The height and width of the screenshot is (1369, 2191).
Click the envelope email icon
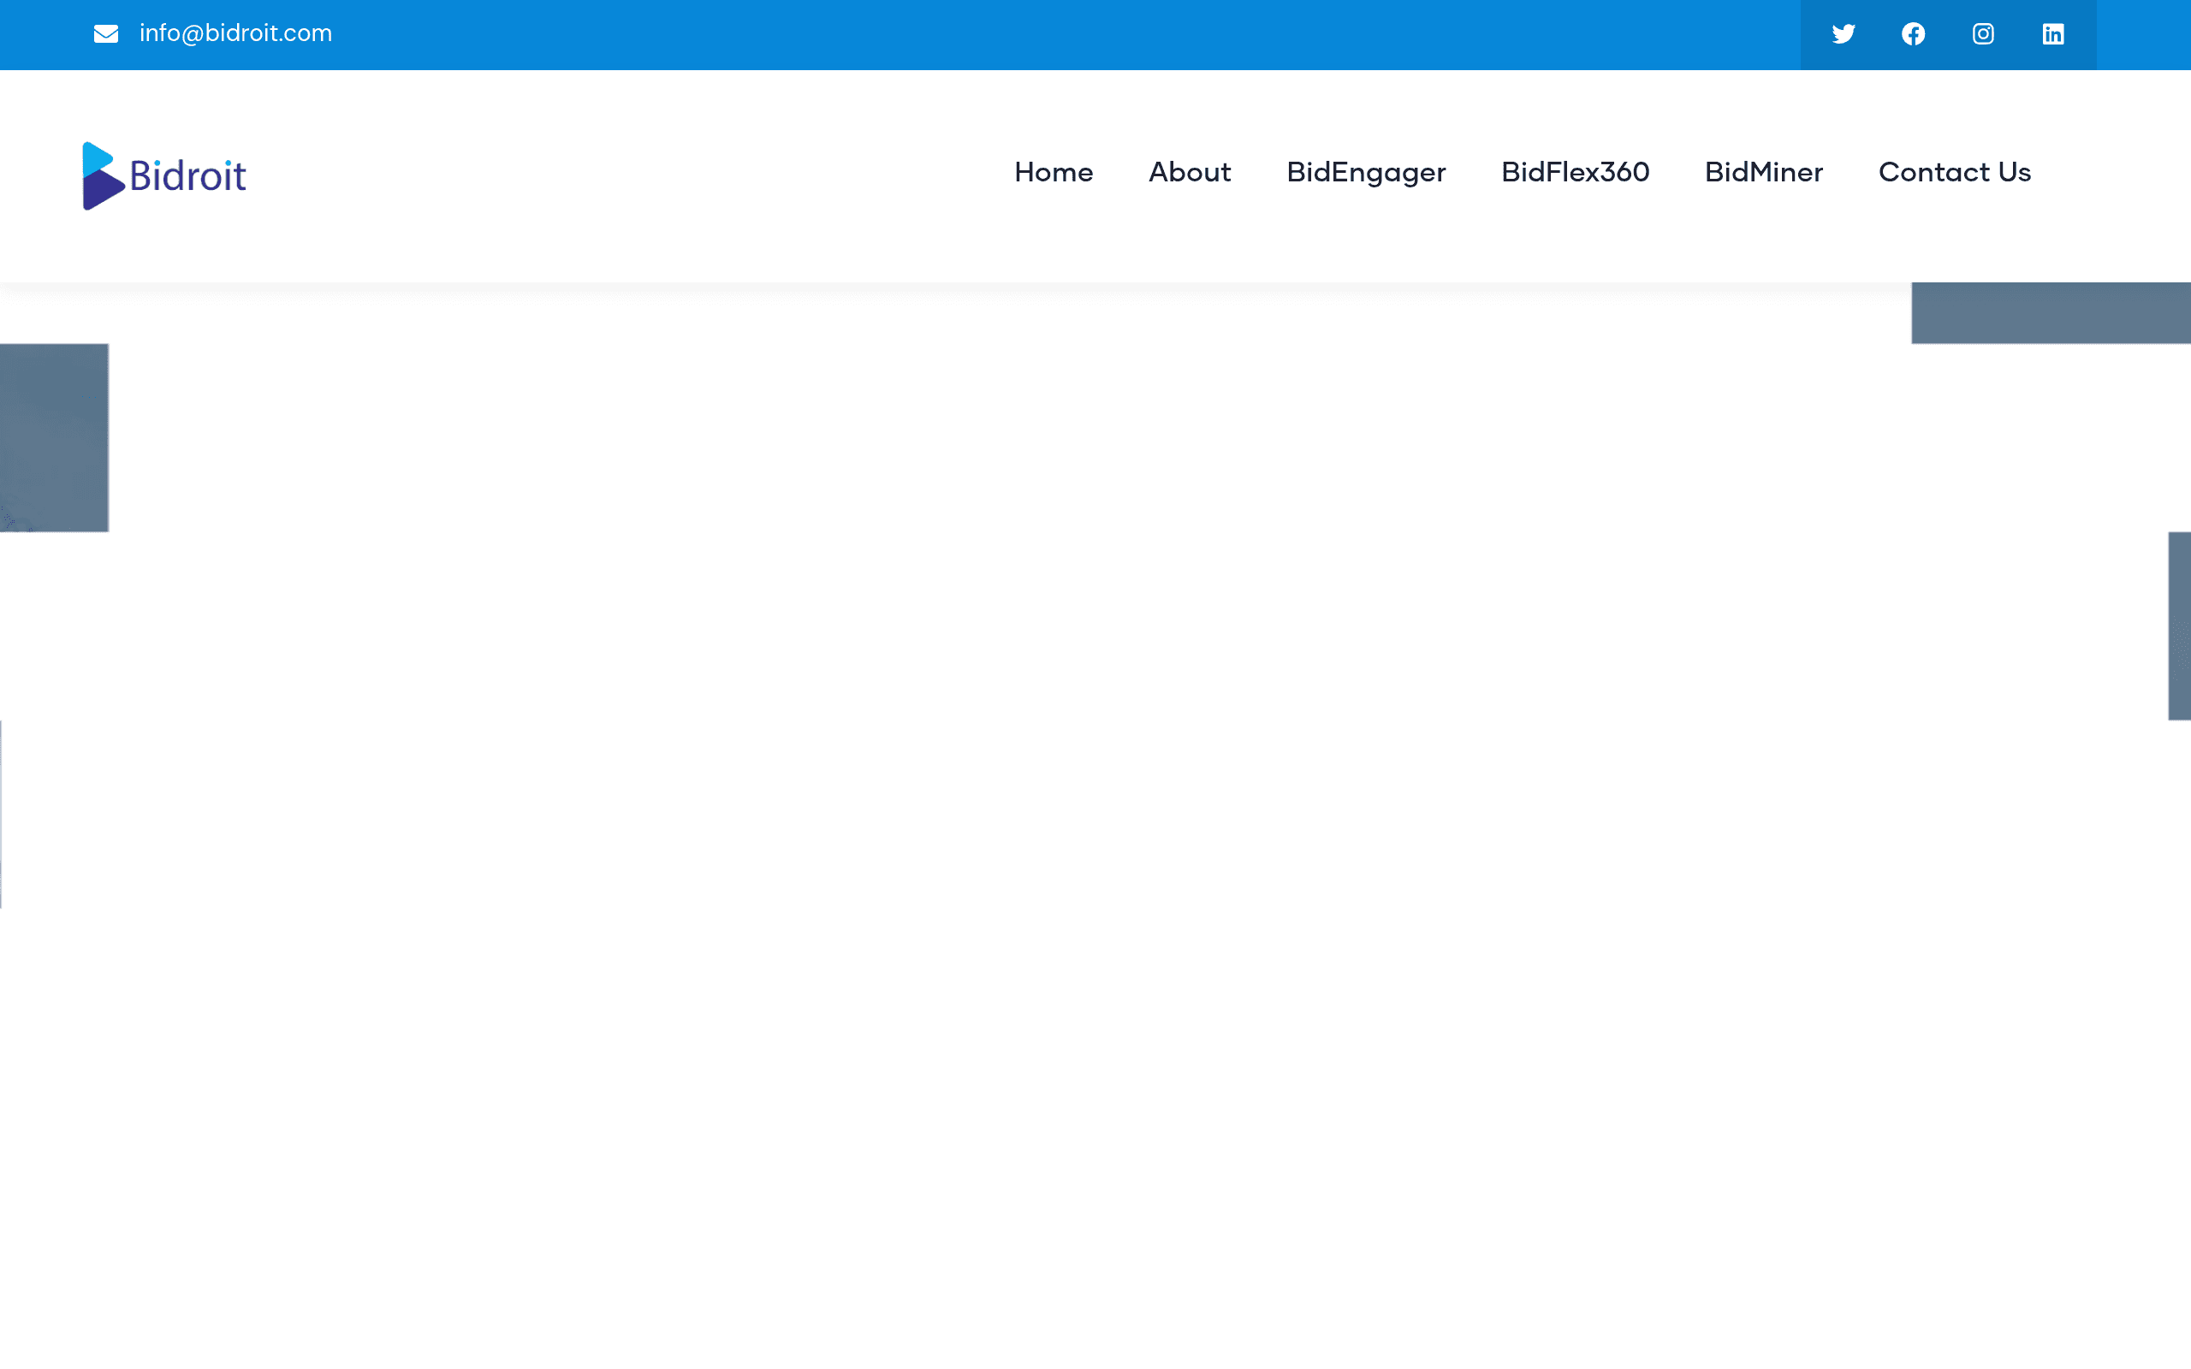point(106,34)
